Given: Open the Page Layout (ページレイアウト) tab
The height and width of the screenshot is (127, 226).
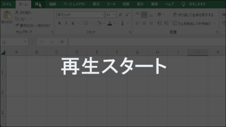Looking at the screenshot, I should 75,4.
